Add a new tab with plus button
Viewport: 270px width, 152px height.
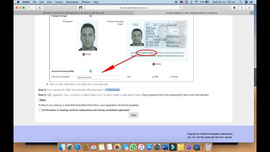[x=252, y=13]
